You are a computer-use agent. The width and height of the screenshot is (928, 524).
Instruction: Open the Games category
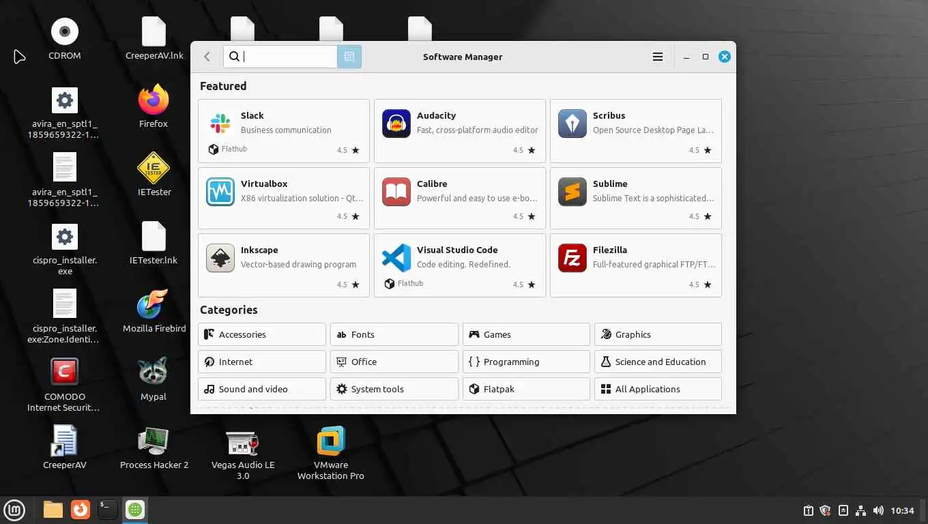(526, 334)
